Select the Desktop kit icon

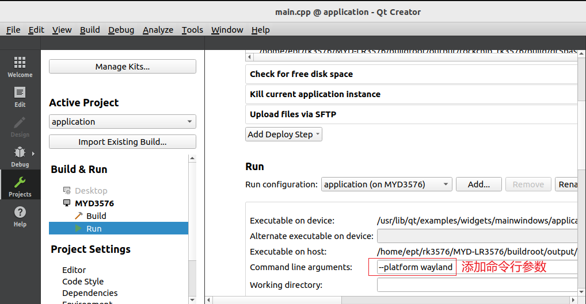67,191
